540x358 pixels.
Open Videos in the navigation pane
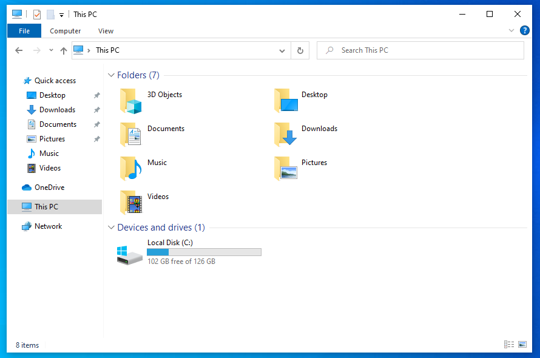[50, 168]
